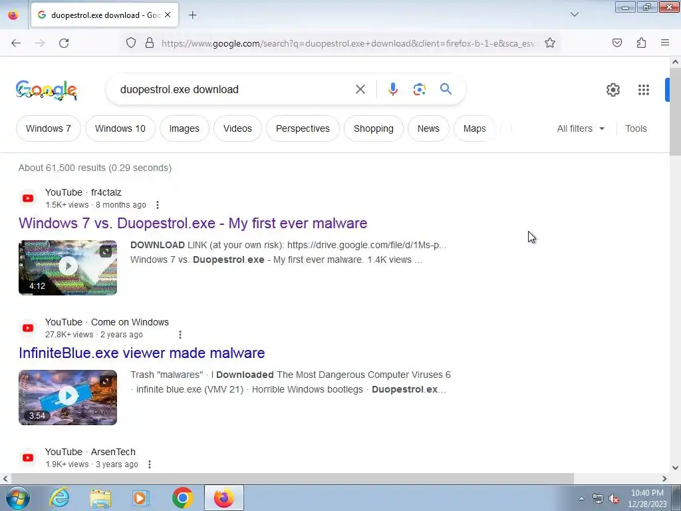Open the list all tabs dropdown

[574, 15]
